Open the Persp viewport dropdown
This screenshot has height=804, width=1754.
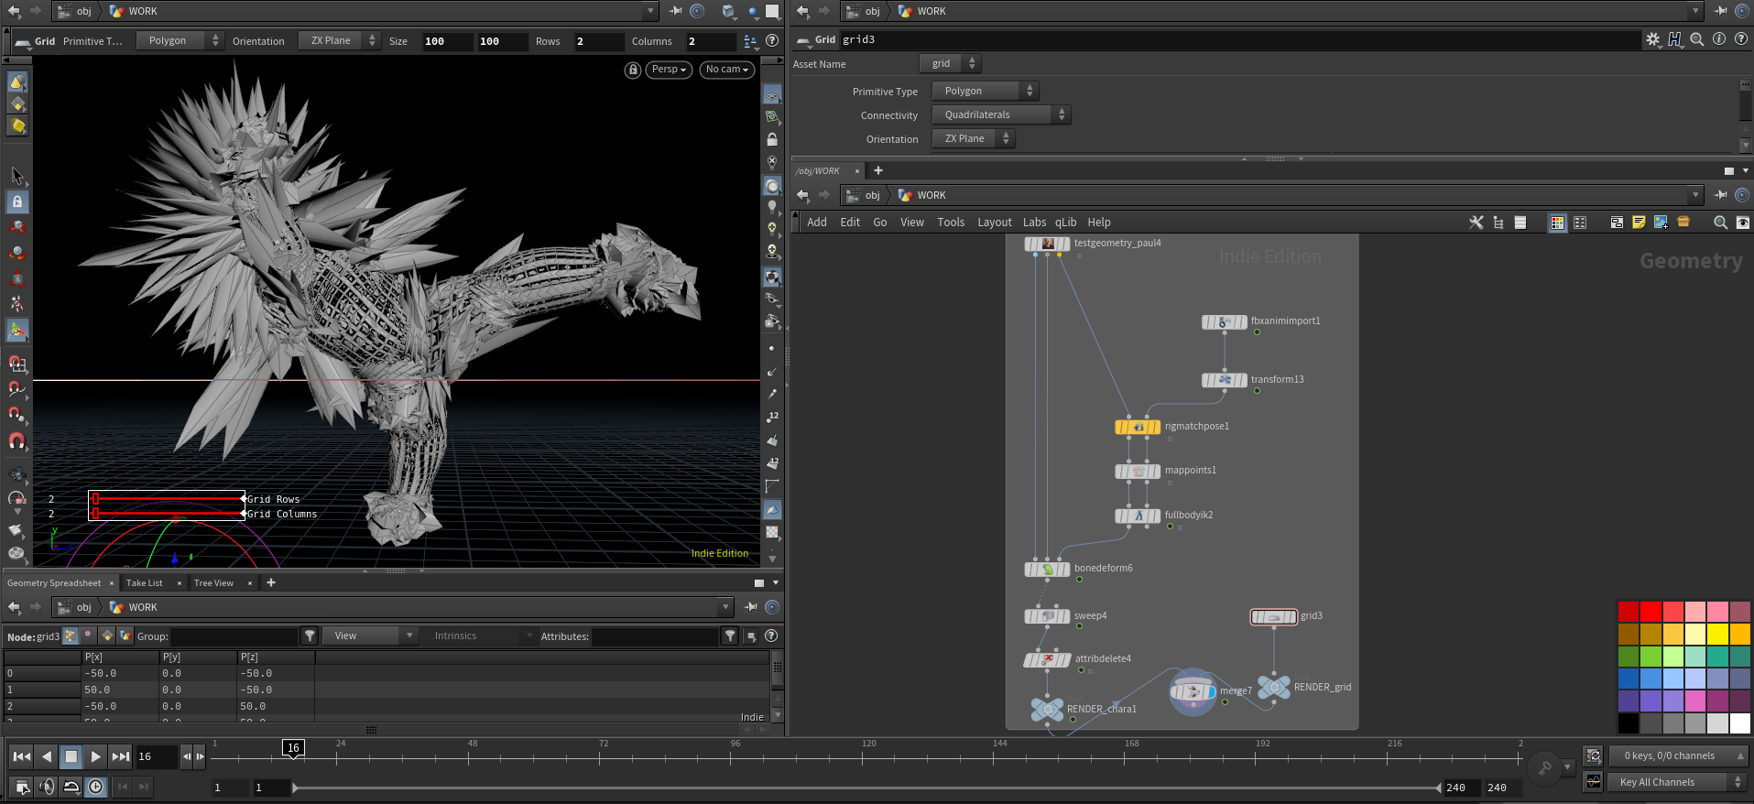669,70
